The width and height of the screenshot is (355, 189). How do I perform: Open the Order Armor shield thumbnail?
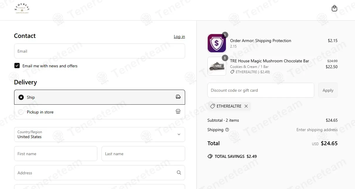(x=217, y=43)
